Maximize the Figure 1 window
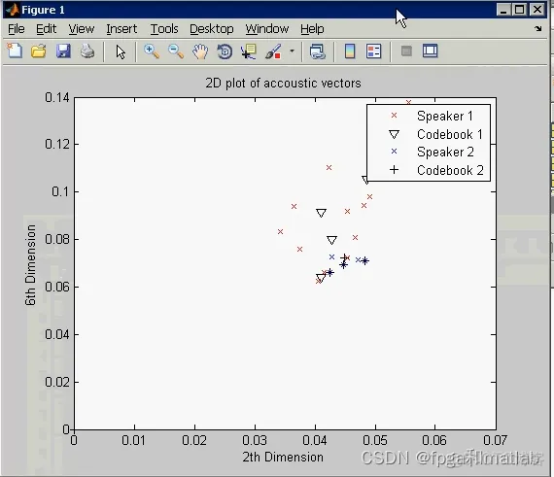 (520, 10)
